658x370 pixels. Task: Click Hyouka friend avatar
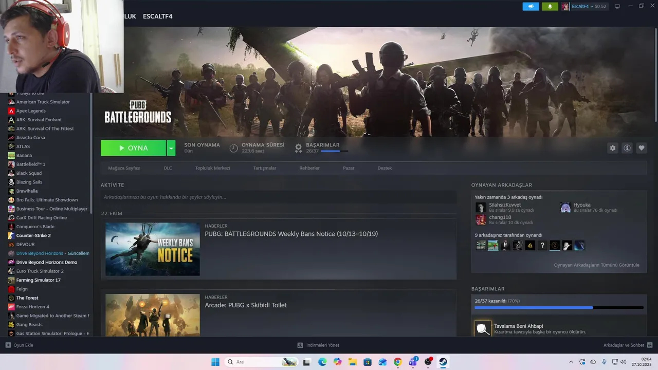click(565, 207)
